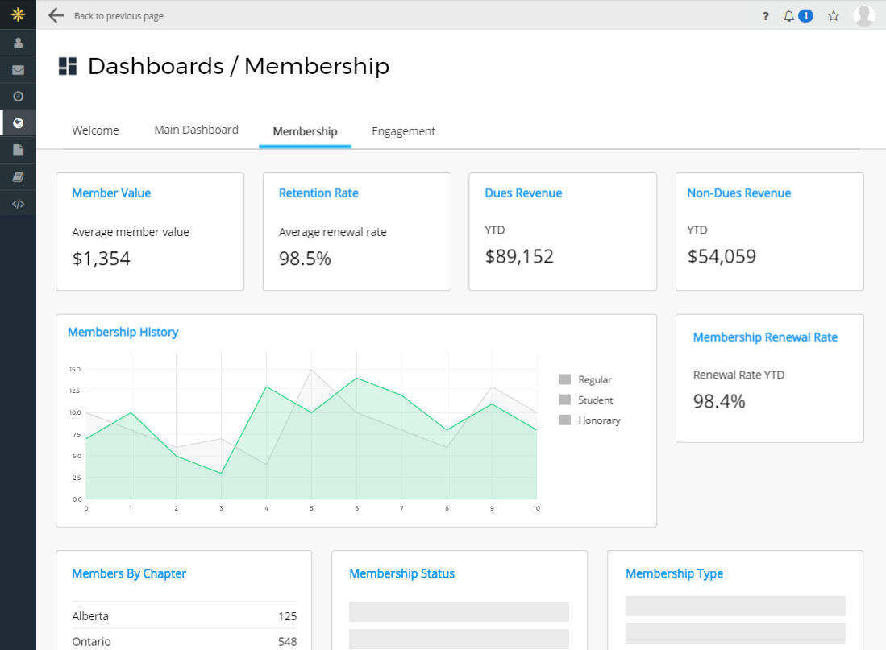This screenshot has height=650, width=886.
Task: Open the code brackets sidebar icon
Action: tap(18, 204)
